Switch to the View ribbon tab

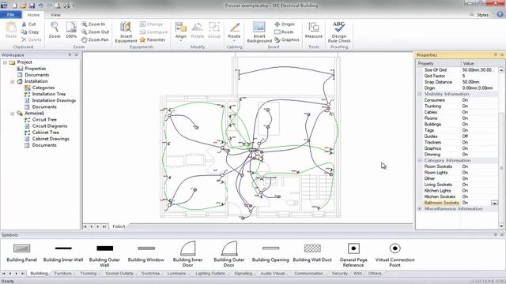[x=55, y=15]
